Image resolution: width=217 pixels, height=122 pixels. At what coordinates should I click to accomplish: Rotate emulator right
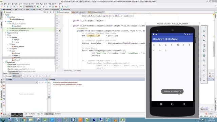[204, 50]
